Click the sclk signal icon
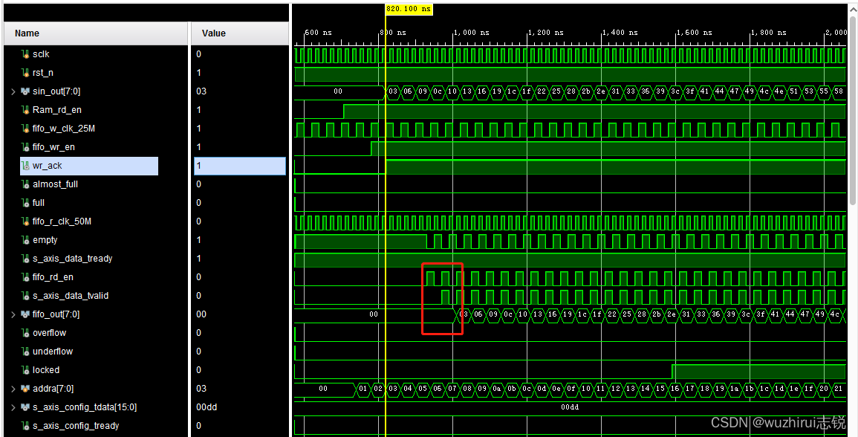858x437 pixels. click(x=25, y=54)
